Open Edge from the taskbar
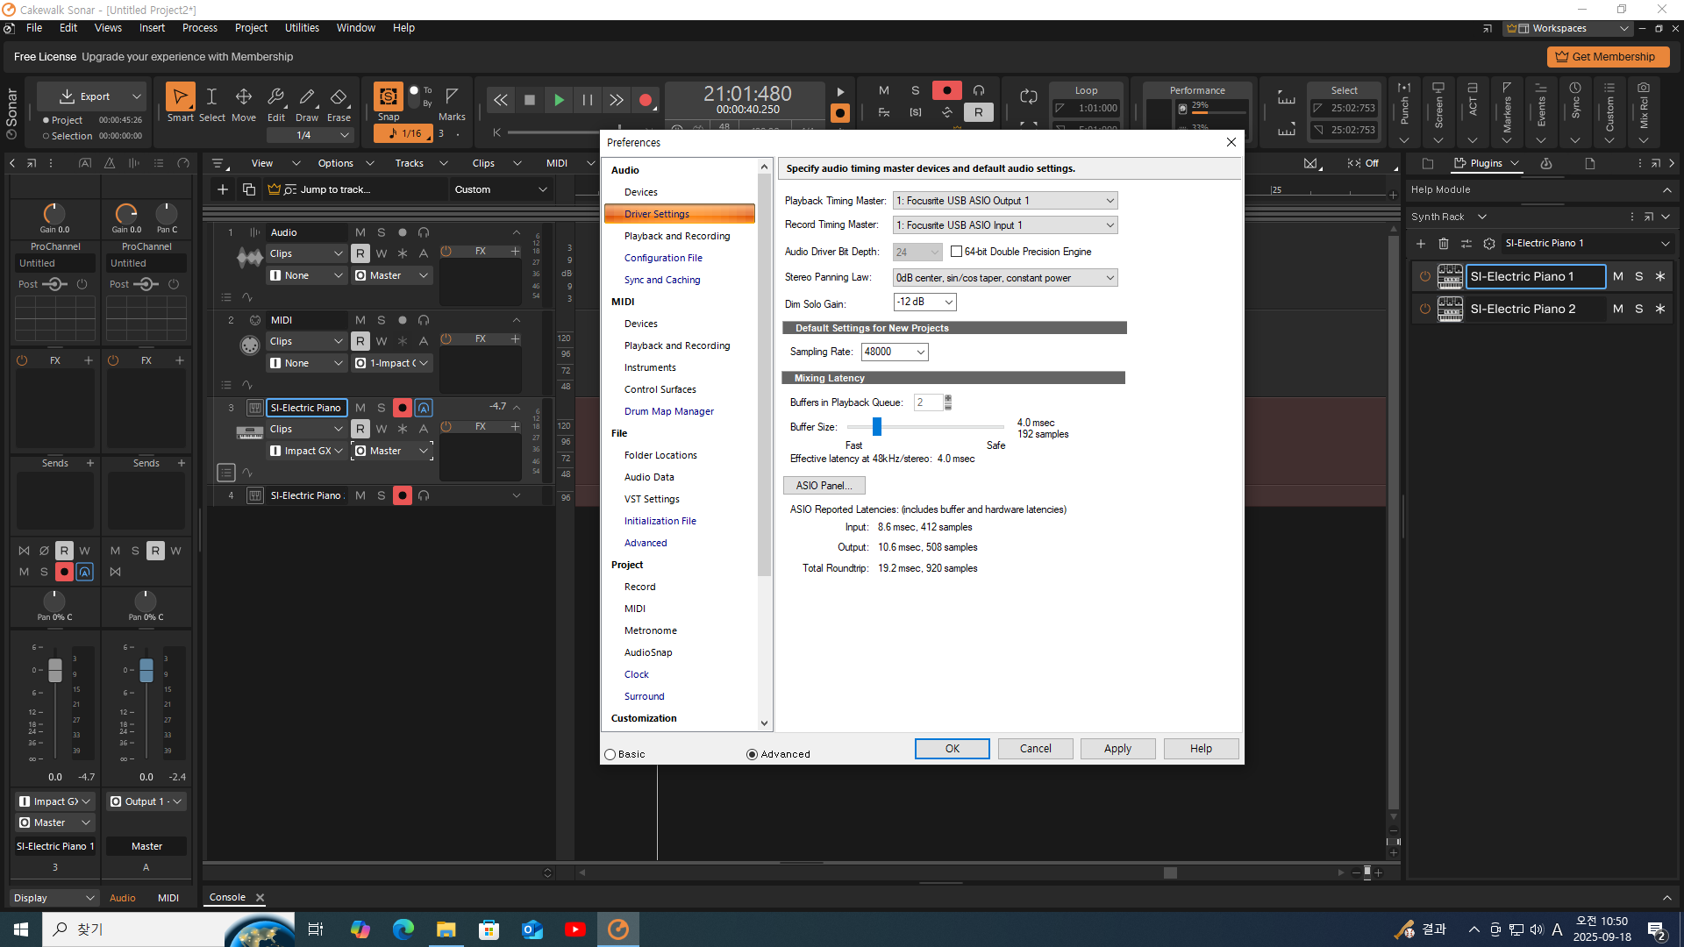Image resolution: width=1684 pixels, height=947 pixels. point(403,929)
